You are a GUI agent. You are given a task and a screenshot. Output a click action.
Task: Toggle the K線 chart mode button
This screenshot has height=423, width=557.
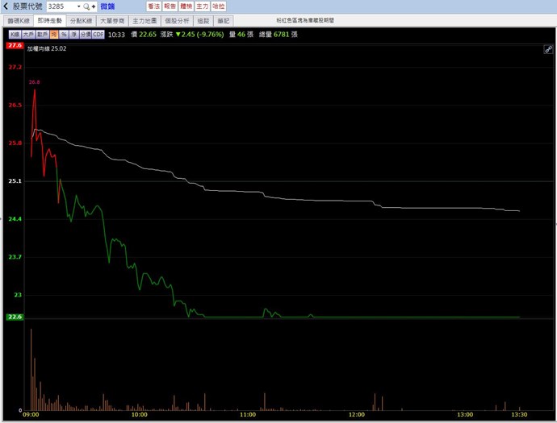(x=14, y=35)
